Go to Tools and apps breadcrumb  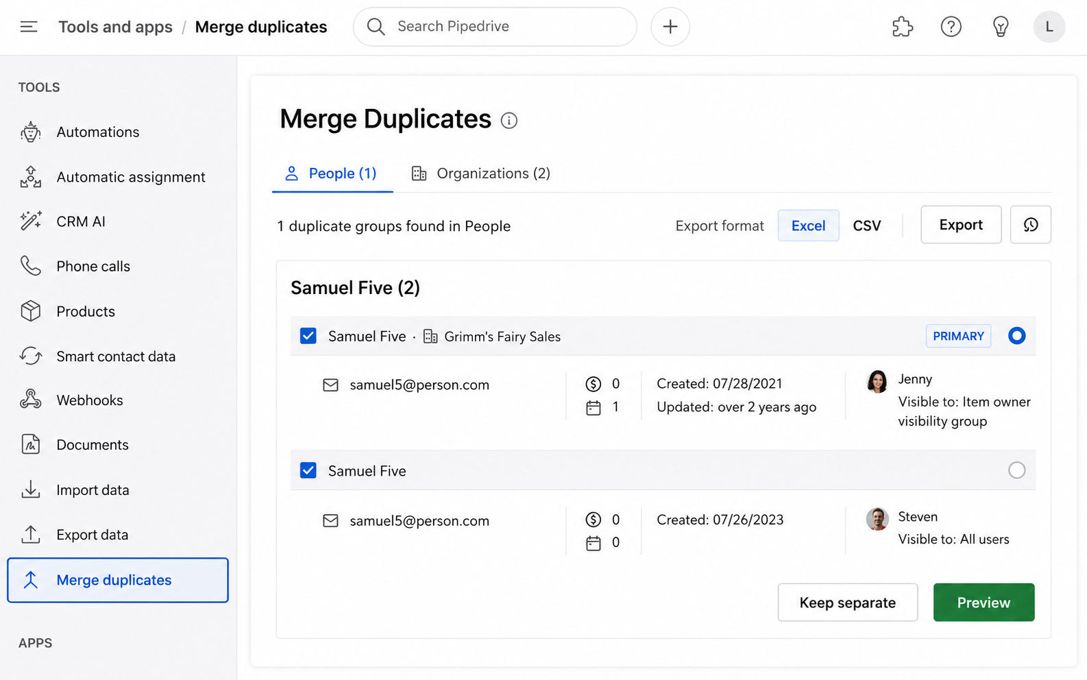click(x=116, y=27)
